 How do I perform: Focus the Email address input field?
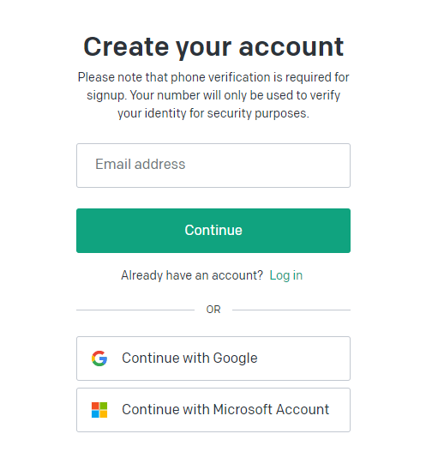click(x=213, y=166)
